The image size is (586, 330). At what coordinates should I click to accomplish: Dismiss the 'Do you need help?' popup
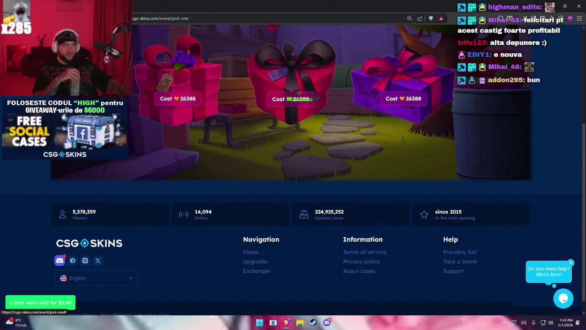pos(571,263)
